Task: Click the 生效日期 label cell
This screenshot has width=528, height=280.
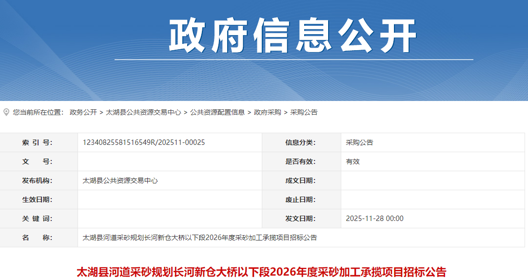Action: click(x=37, y=200)
